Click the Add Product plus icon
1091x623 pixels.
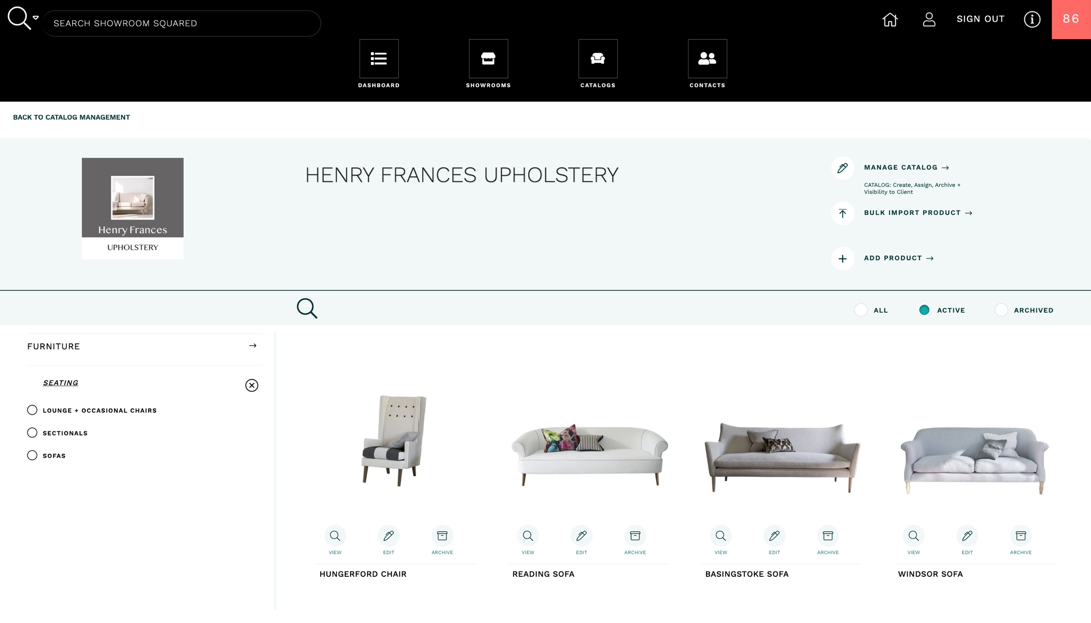843,258
